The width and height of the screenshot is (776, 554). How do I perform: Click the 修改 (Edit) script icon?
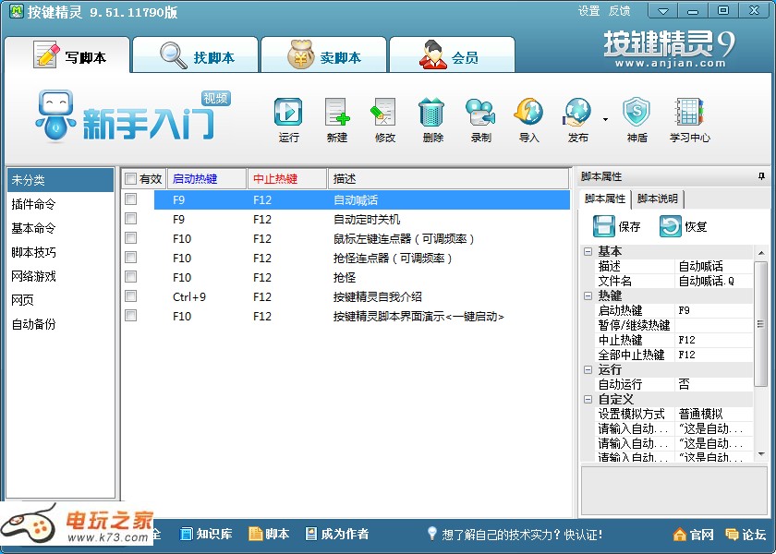click(x=384, y=114)
